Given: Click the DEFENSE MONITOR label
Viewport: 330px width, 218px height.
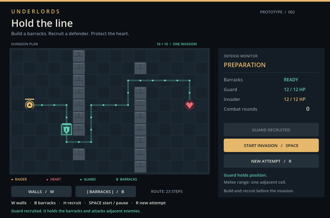Looking at the screenshot, I should click(241, 56).
